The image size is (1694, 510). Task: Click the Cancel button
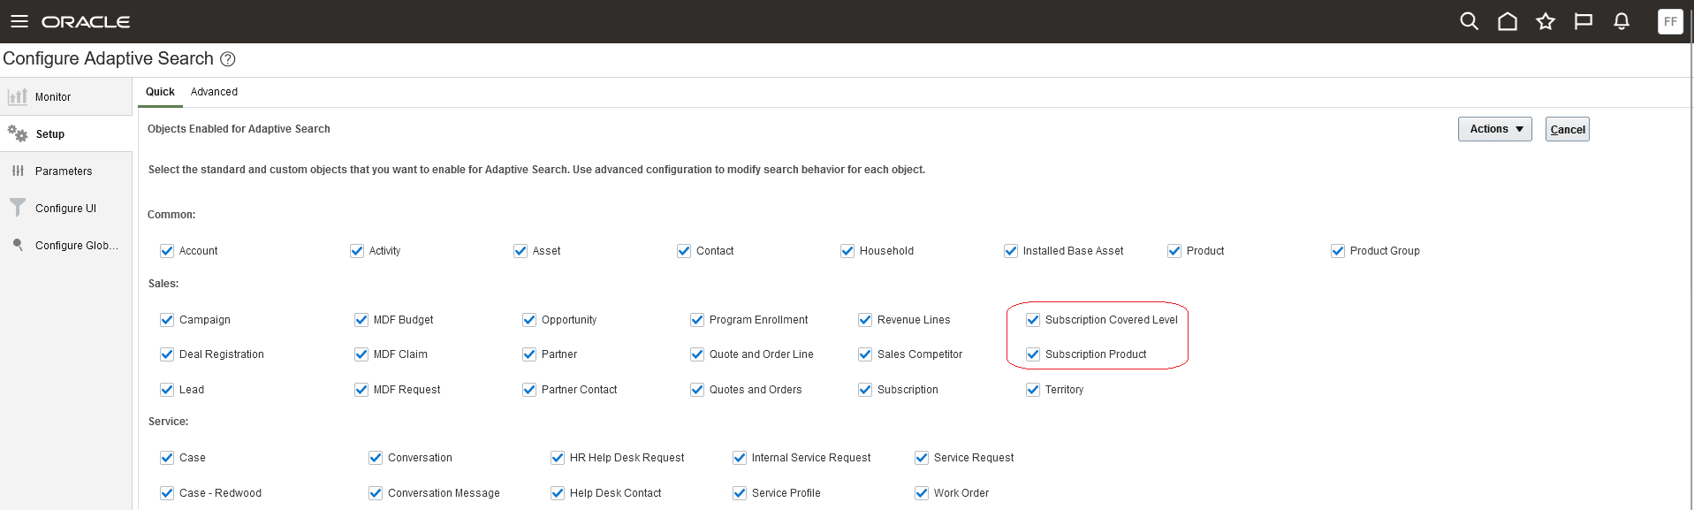pyautogui.click(x=1567, y=129)
